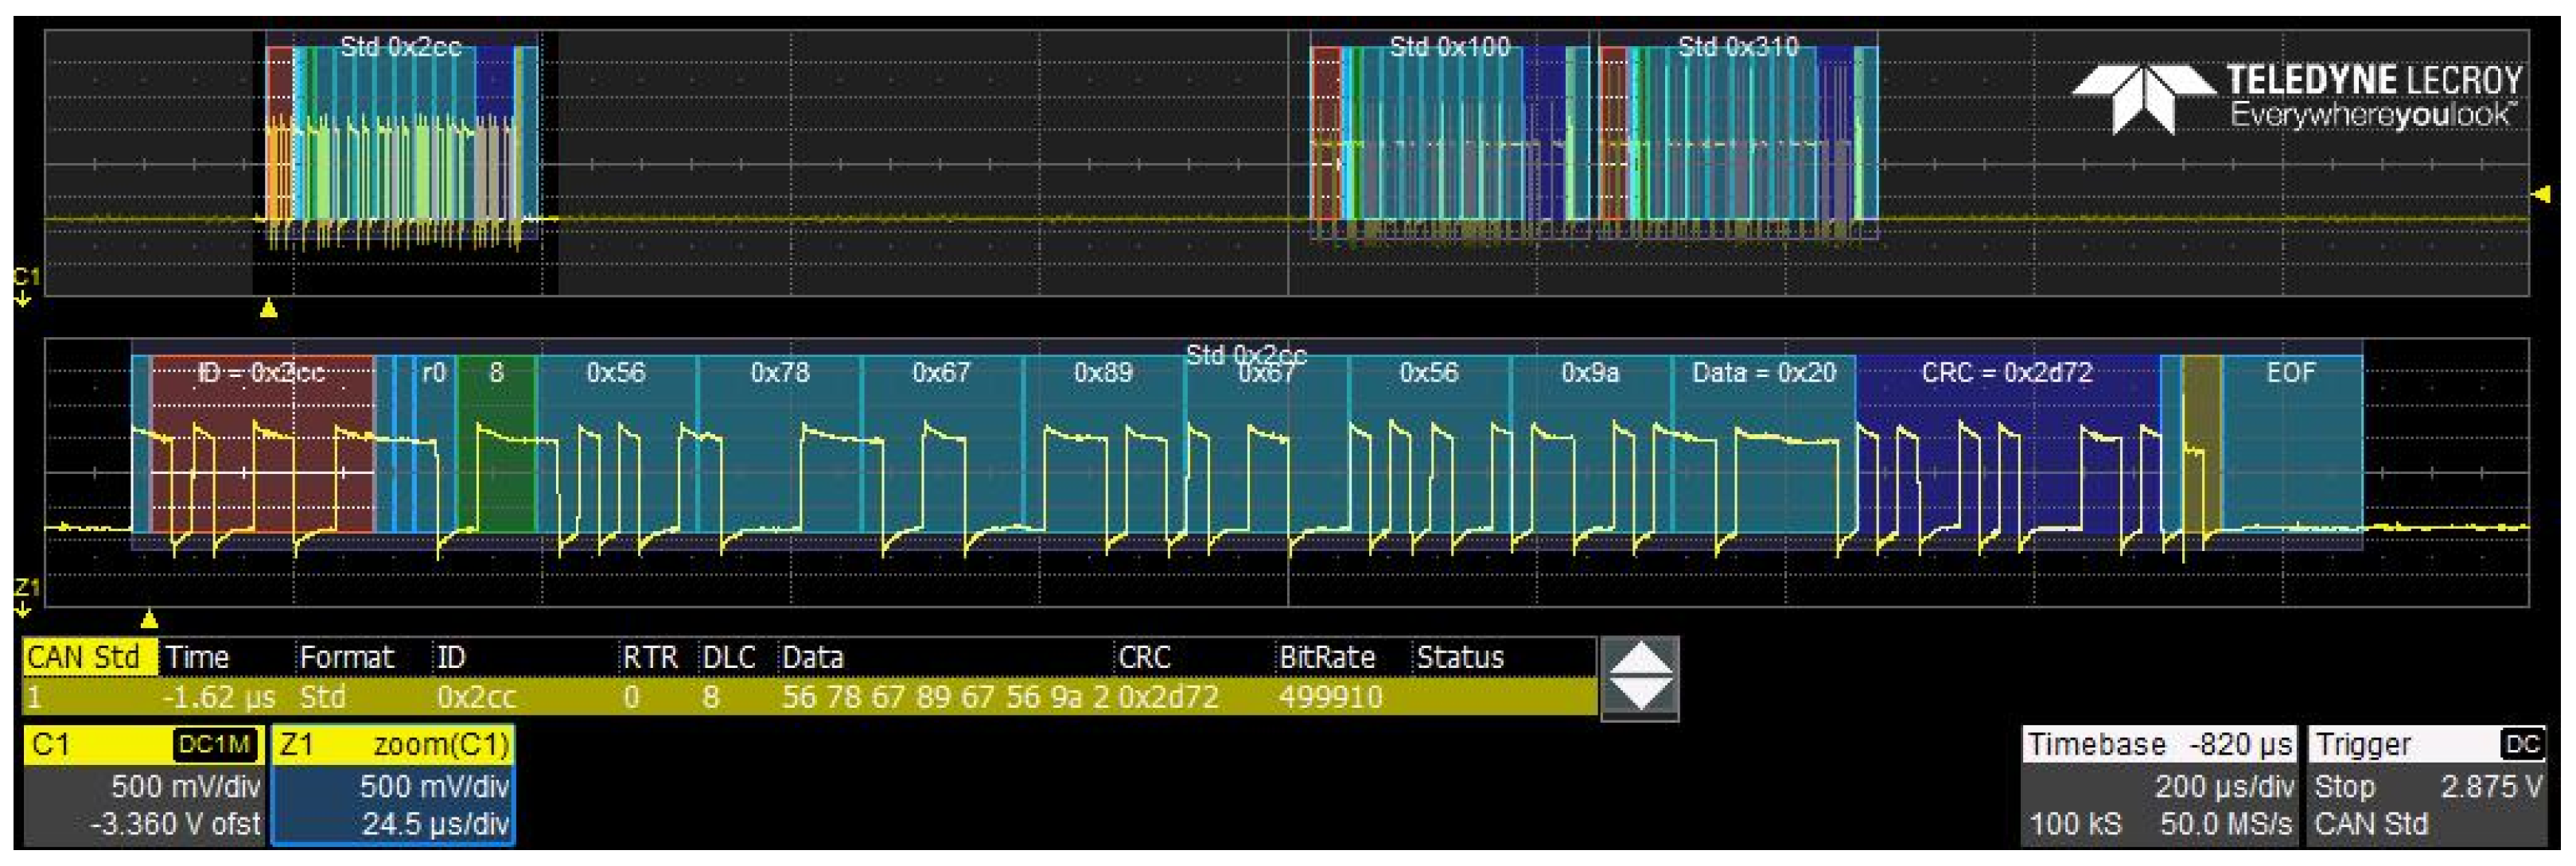This screenshot has width=2576, height=866.
Task: Click the EOF decode field
Action: [2291, 443]
